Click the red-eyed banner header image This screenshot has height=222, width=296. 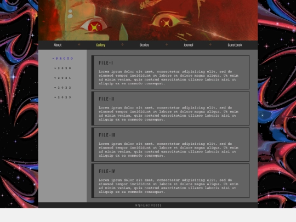148,20
